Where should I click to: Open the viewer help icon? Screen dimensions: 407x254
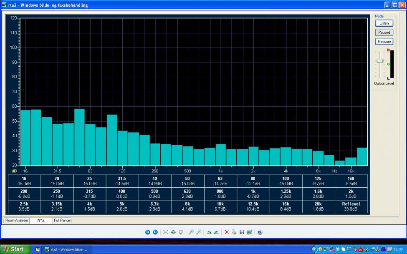[x=260, y=232]
